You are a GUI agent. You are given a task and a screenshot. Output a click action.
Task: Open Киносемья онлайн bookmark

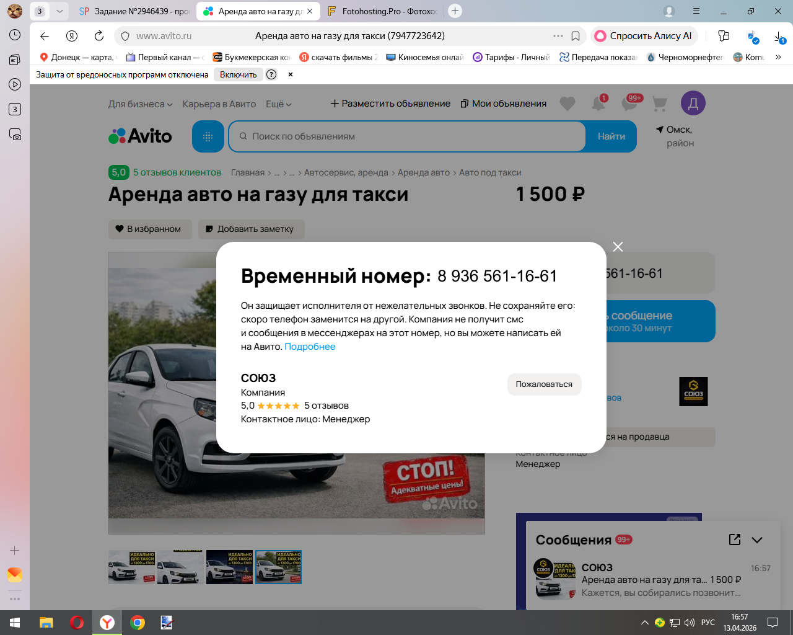tap(425, 57)
